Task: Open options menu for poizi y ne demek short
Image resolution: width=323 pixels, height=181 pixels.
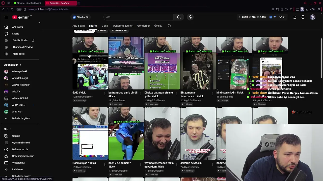Action: tap(141, 164)
